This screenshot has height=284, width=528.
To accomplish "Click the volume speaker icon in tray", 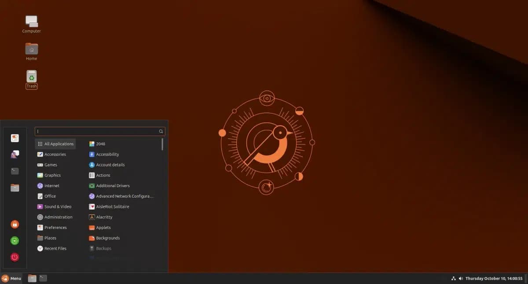I will (x=461, y=278).
